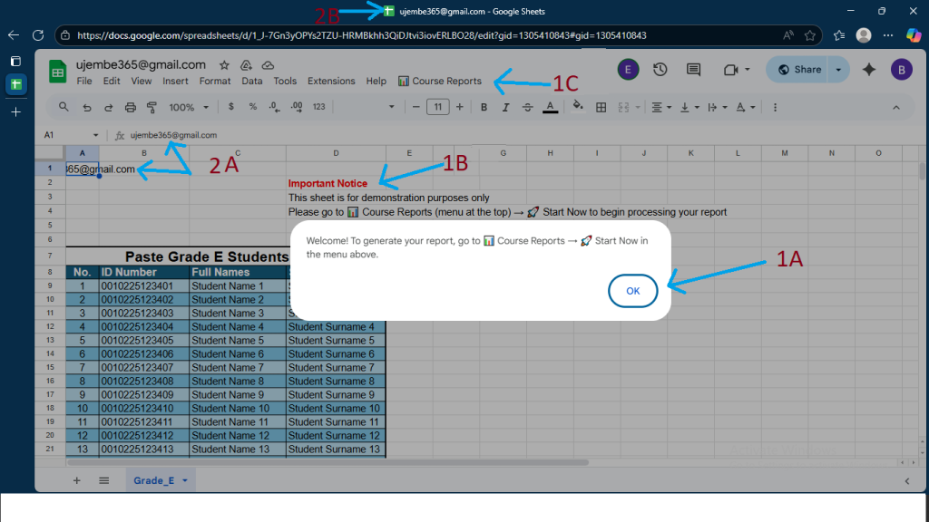929x522 pixels.
Task: Click the Gemini sparkle icon
Action: [x=869, y=70]
